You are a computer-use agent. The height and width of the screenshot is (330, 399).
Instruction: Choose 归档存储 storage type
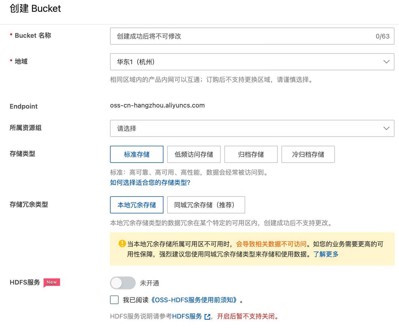(251, 154)
